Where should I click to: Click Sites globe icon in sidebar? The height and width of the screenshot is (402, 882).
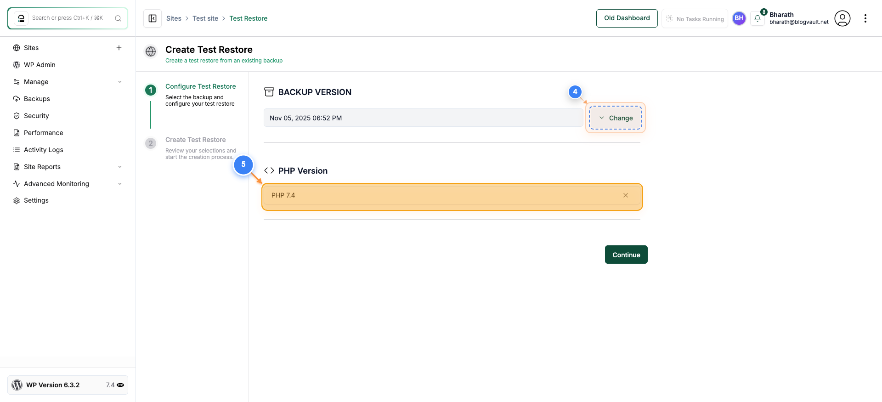click(x=17, y=48)
